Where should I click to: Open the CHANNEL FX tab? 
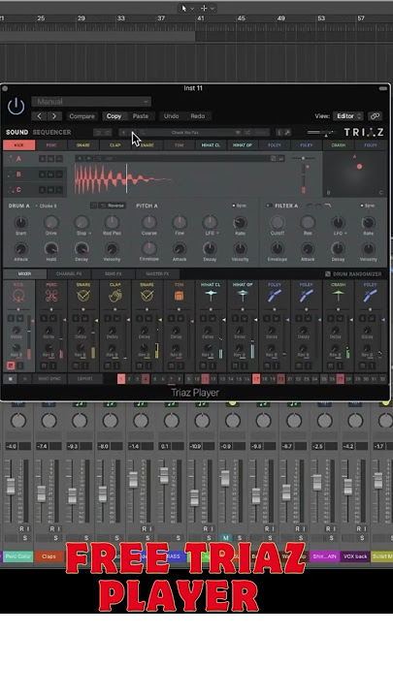pyautogui.click(x=68, y=273)
